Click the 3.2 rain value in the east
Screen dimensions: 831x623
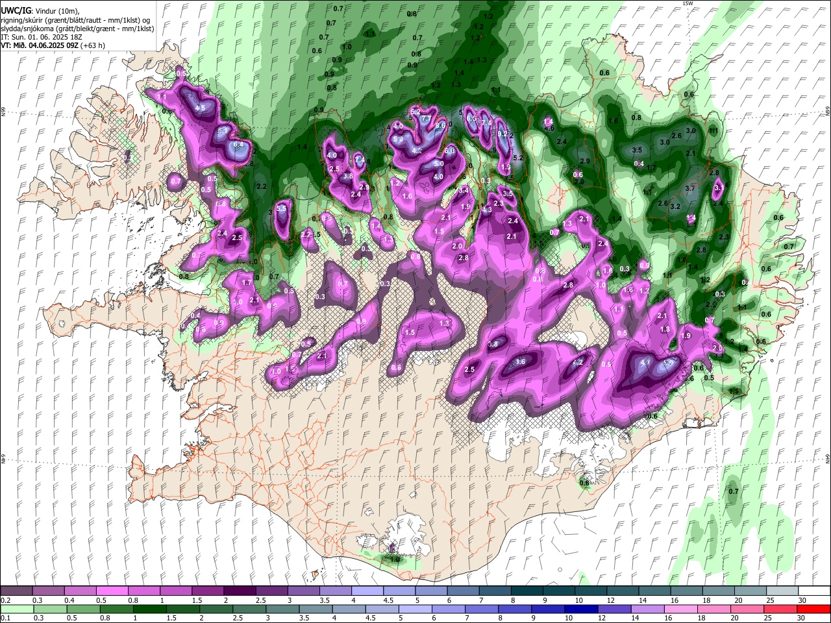coord(675,207)
